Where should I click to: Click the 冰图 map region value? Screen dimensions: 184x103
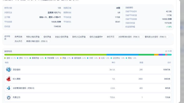point(118,8)
